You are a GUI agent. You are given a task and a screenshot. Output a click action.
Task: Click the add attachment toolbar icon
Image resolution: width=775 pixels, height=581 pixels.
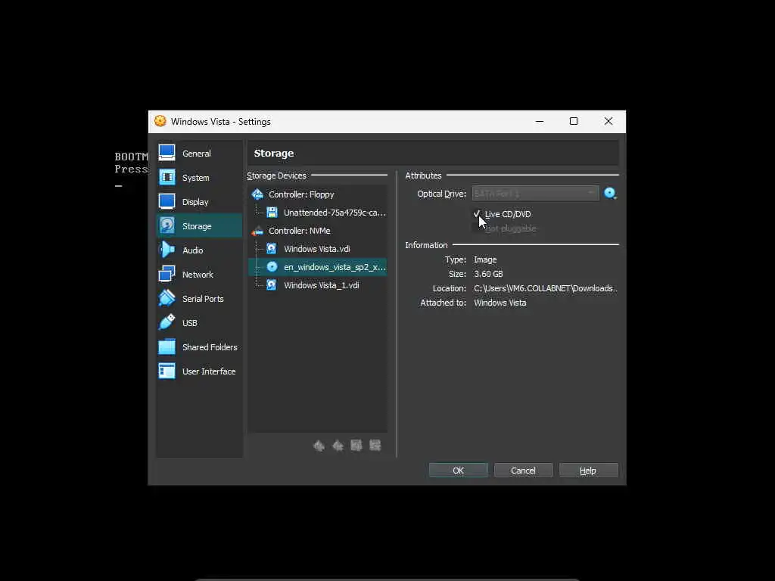(x=356, y=446)
